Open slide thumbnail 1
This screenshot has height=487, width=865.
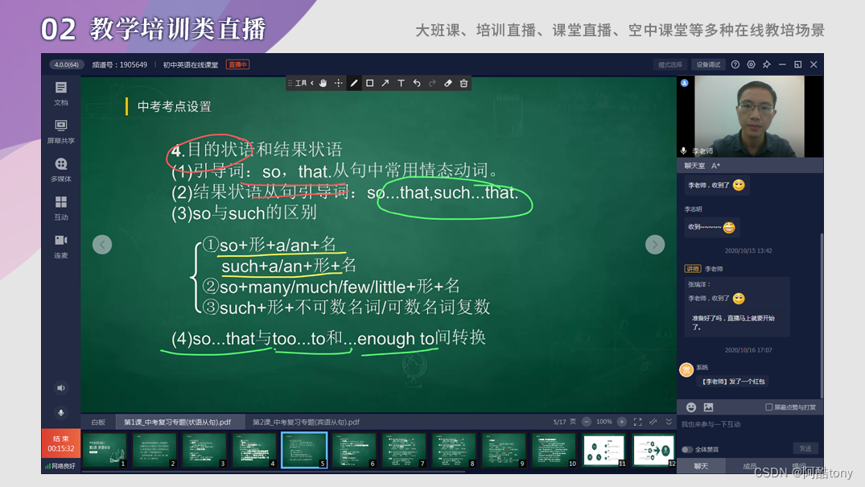pos(105,450)
